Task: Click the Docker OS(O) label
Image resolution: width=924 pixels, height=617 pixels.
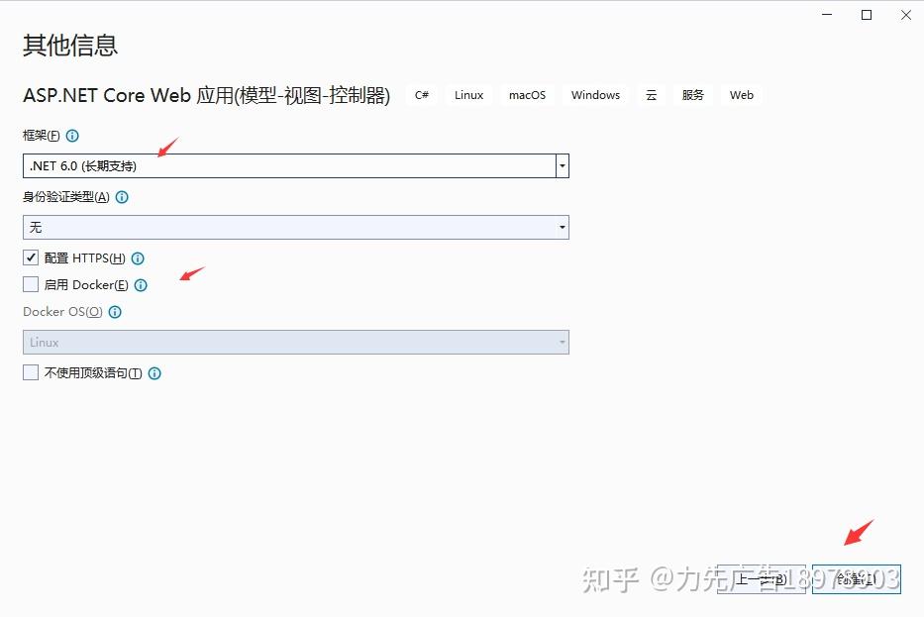Action: pos(62,312)
